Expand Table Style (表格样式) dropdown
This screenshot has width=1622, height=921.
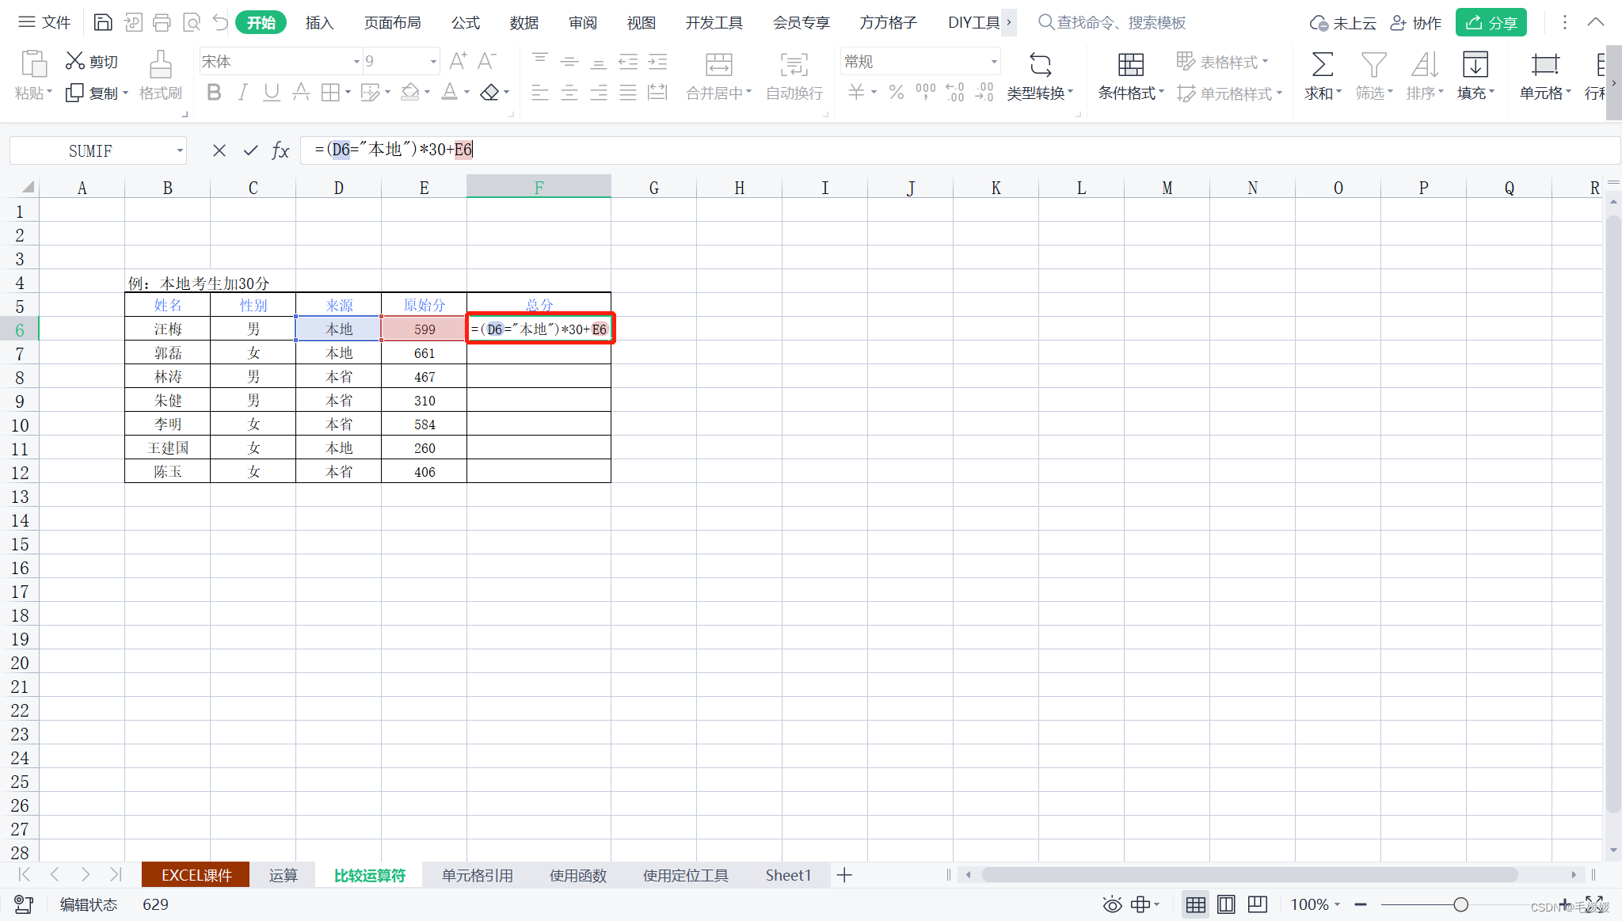(x=1265, y=61)
